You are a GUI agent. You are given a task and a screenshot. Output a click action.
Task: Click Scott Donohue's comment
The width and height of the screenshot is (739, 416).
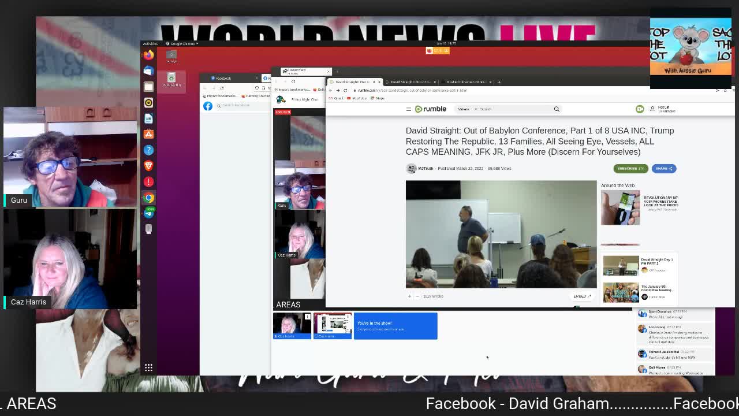[675, 314]
